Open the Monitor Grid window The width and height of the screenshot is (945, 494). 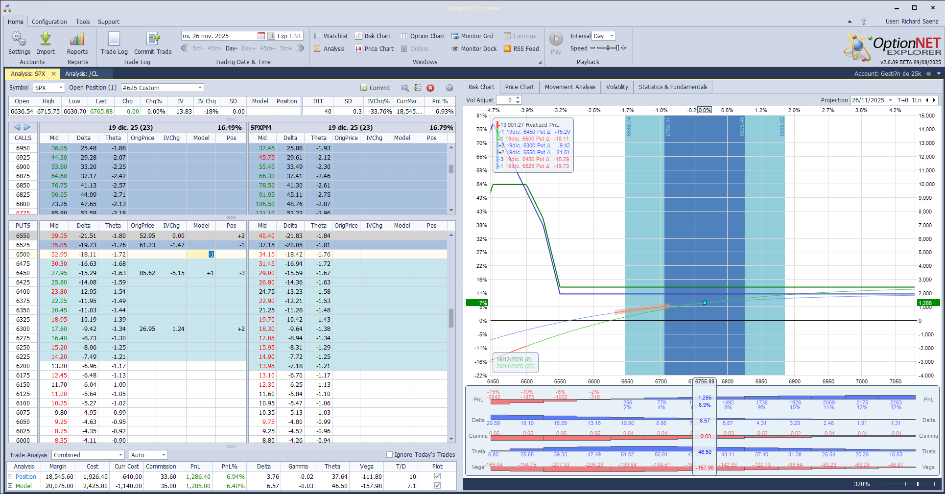(472, 36)
